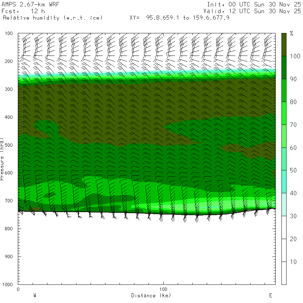Click the 900 pressure axis label
Viewport: 303px width, 303px height.
click(x=9, y=257)
